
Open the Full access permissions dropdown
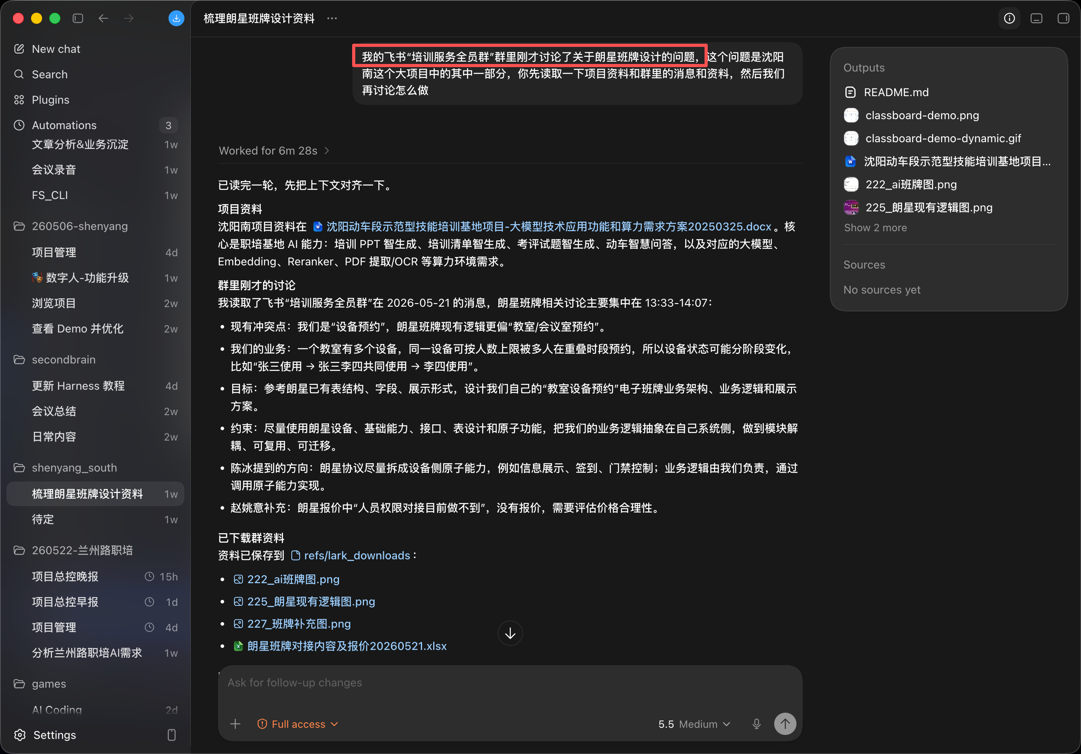[x=298, y=724]
